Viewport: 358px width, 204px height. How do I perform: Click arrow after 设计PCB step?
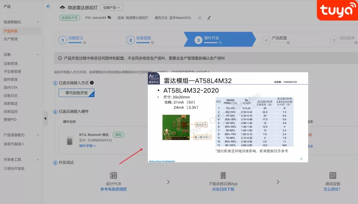168,182
